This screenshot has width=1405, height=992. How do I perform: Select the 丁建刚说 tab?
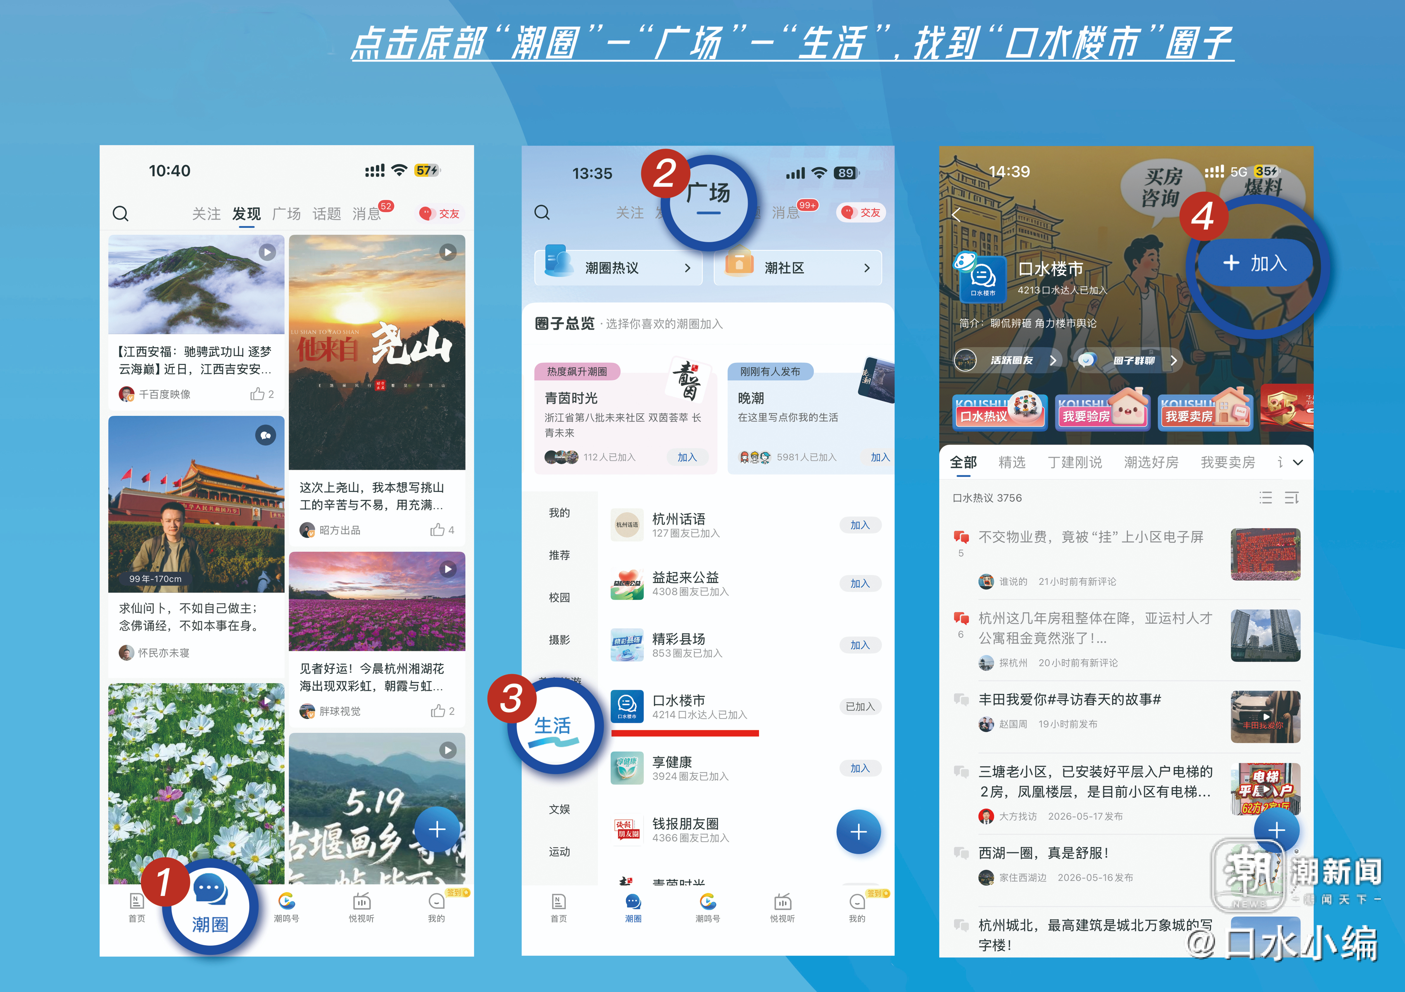click(x=1075, y=463)
